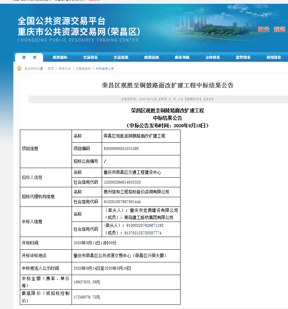This screenshot has width=288, height=309.
Task: Open the 工程招投标 breadcrumb link
Action: coord(83,69)
